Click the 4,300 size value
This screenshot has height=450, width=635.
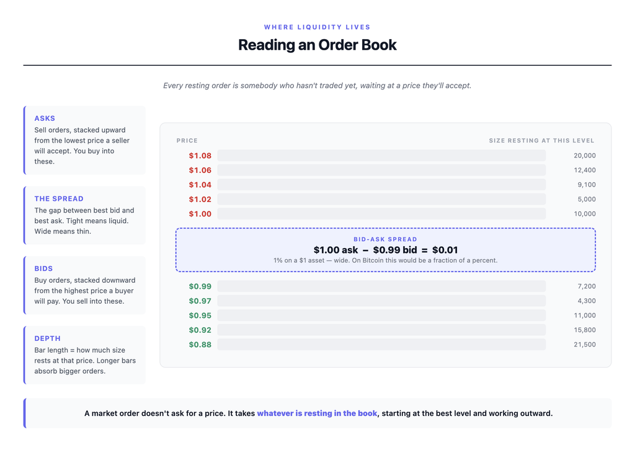tap(587, 301)
